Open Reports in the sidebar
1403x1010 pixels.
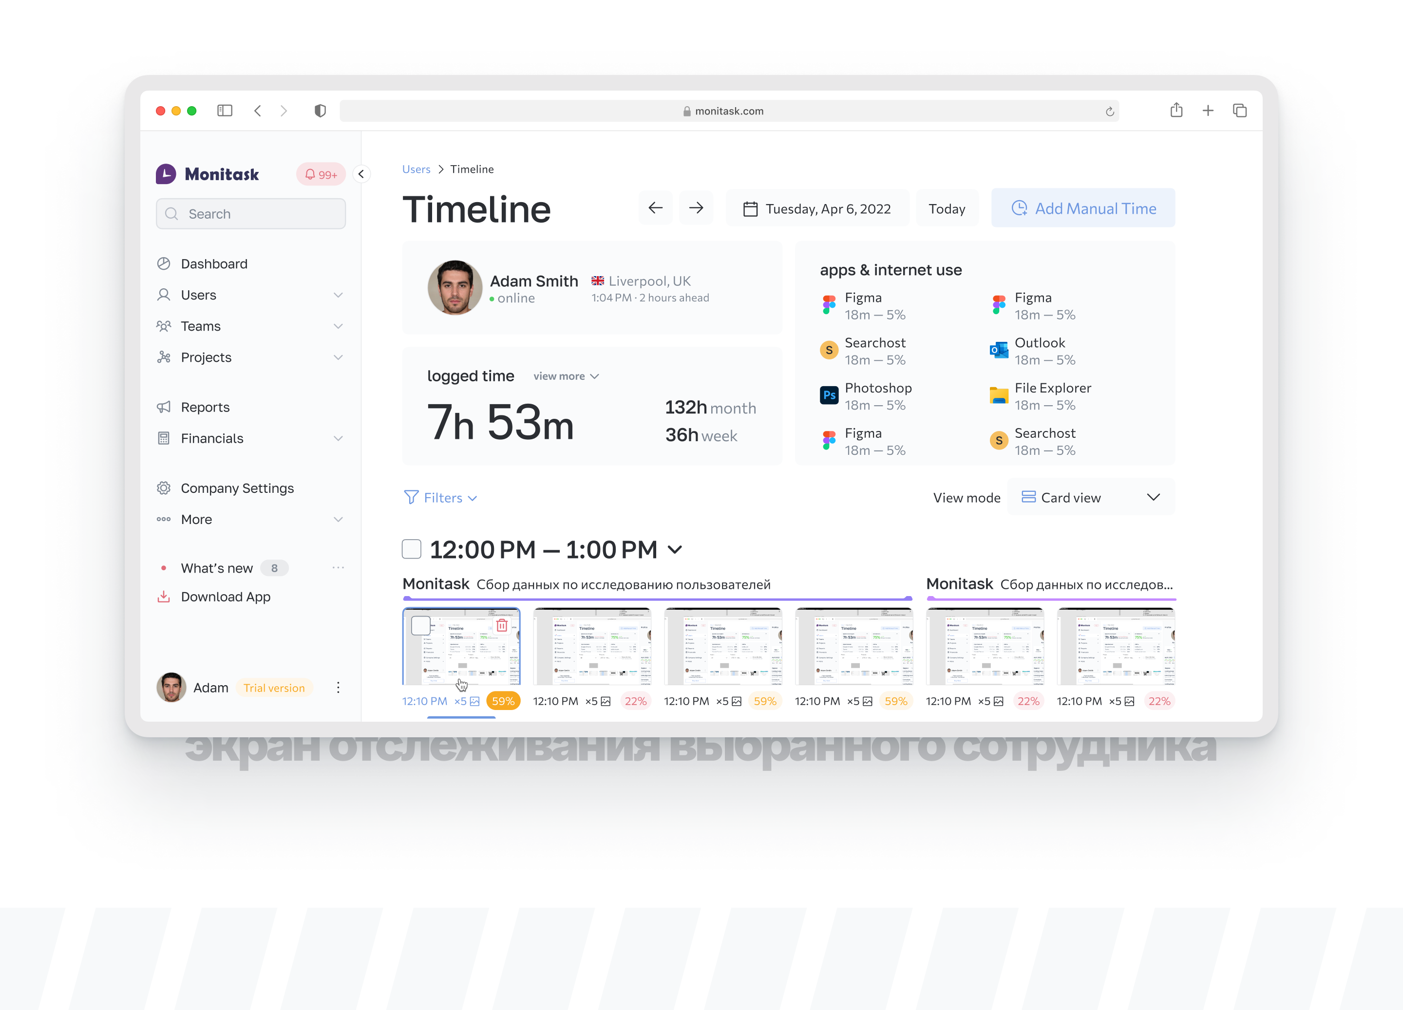(x=205, y=407)
